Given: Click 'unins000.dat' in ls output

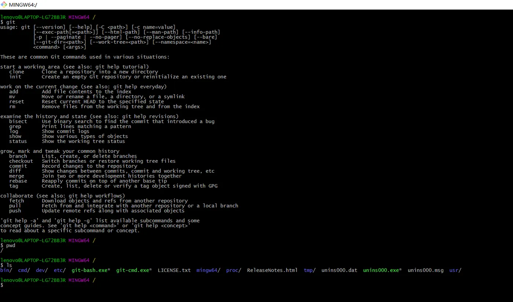Looking at the screenshot, I should click(339, 270).
